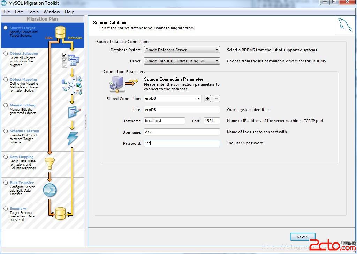Click the 'Oracle system identifier' hint text

tap(248, 110)
